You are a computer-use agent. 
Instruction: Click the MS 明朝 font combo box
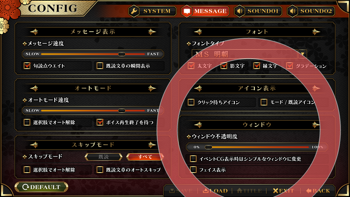pos(245,54)
